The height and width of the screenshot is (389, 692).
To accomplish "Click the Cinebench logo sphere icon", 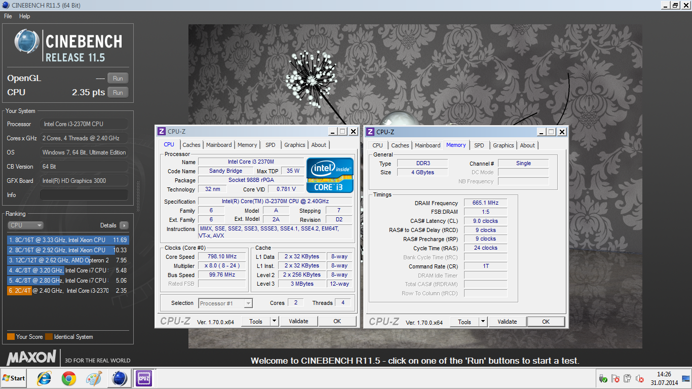I will point(27,42).
